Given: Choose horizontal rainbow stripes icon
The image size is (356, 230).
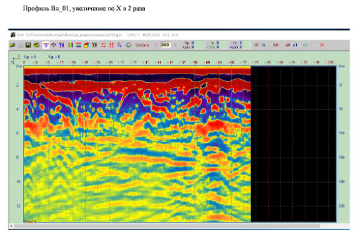Looking at the screenshot, I should tap(78, 45).
